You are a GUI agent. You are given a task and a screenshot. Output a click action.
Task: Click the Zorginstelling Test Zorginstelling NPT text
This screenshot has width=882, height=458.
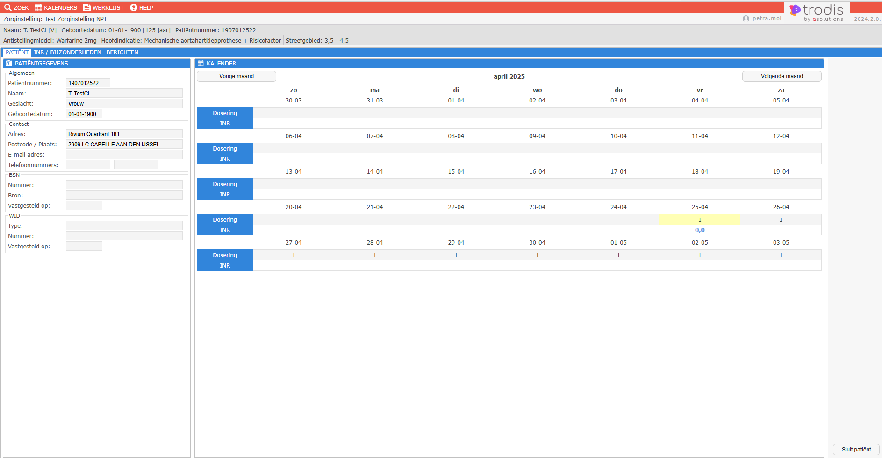[x=55, y=19]
